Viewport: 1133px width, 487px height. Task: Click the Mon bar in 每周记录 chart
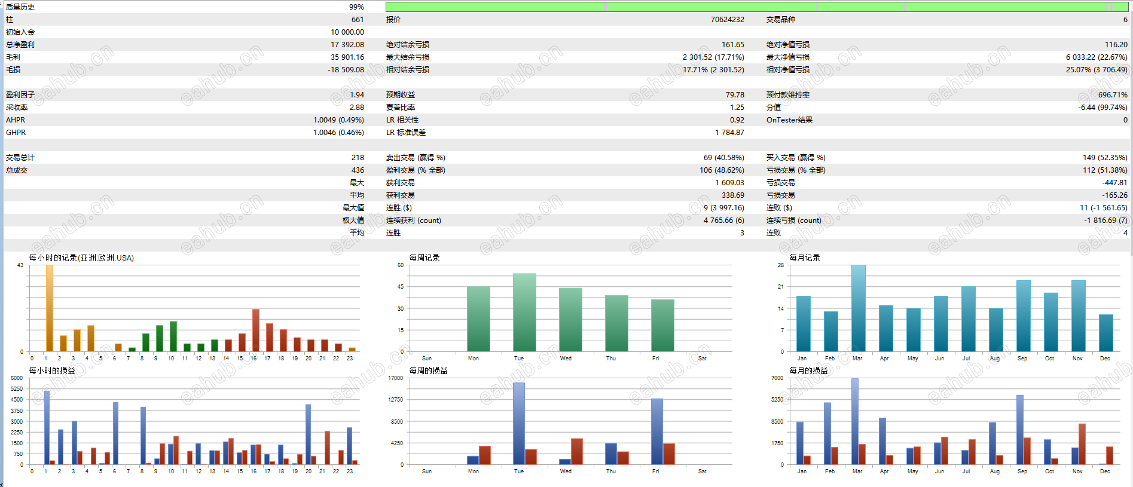[478, 319]
